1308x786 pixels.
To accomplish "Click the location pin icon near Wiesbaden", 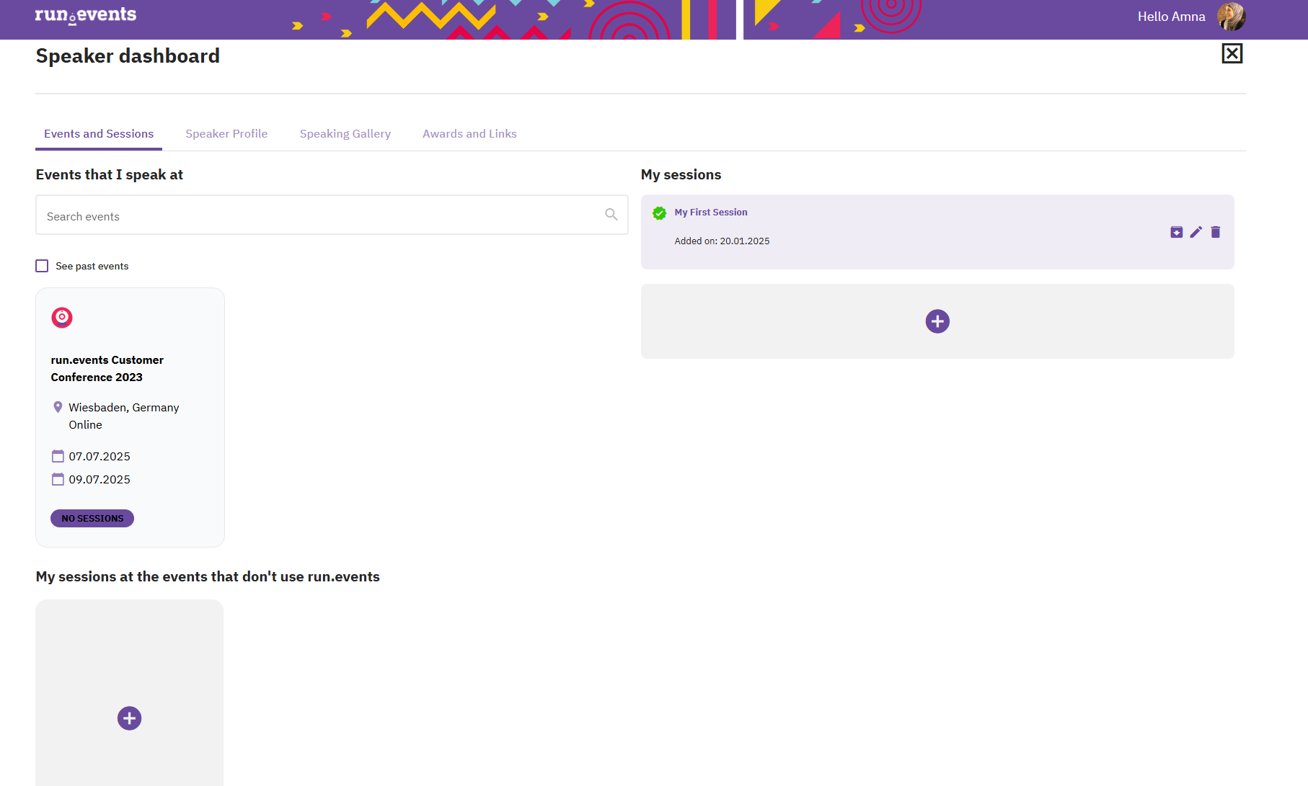I will (58, 407).
